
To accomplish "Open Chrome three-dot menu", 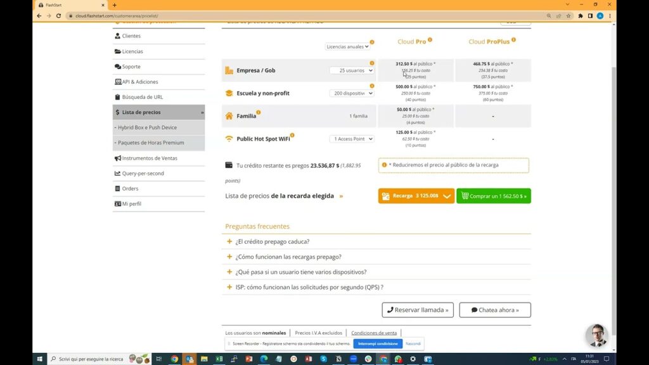I will [x=610, y=16].
